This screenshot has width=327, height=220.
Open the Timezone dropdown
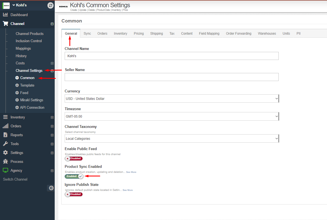click(172, 116)
